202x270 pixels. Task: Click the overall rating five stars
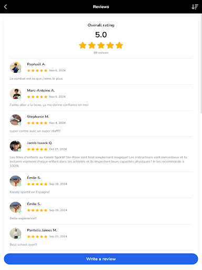[101, 45]
